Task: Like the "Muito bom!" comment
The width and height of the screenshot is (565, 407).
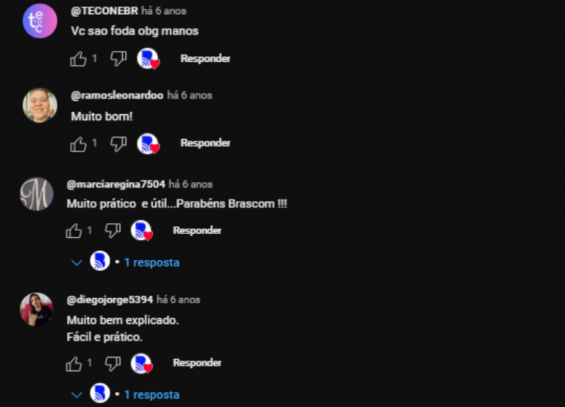Action: [x=78, y=144]
